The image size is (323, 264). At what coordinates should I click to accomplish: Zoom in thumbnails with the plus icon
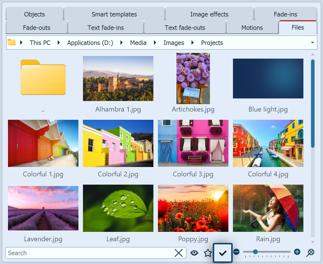[x=297, y=252]
